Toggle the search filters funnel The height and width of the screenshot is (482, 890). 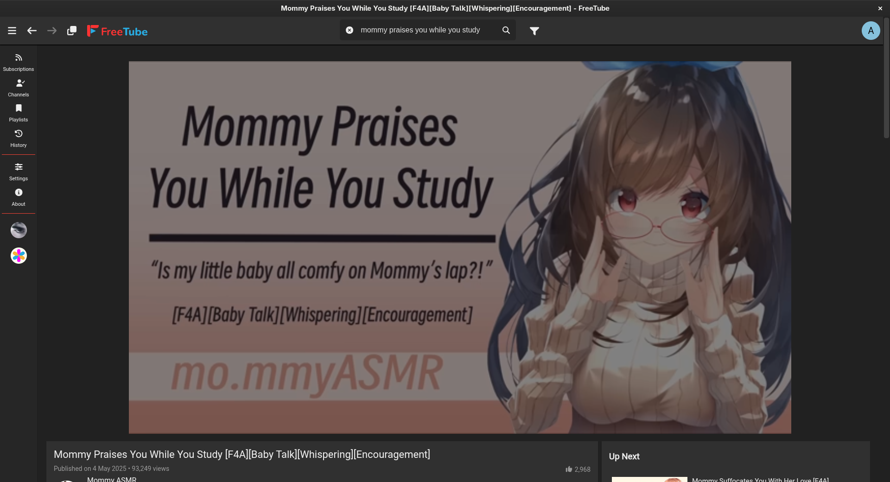[x=534, y=31]
